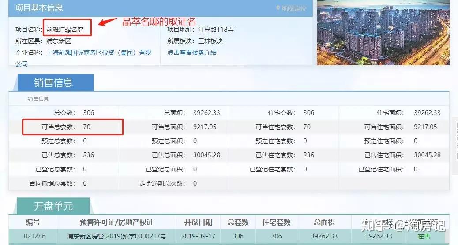This screenshot has height=245, width=458.
Task: Click the 总套数 column header
Action: pyautogui.click(x=238, y=222)
